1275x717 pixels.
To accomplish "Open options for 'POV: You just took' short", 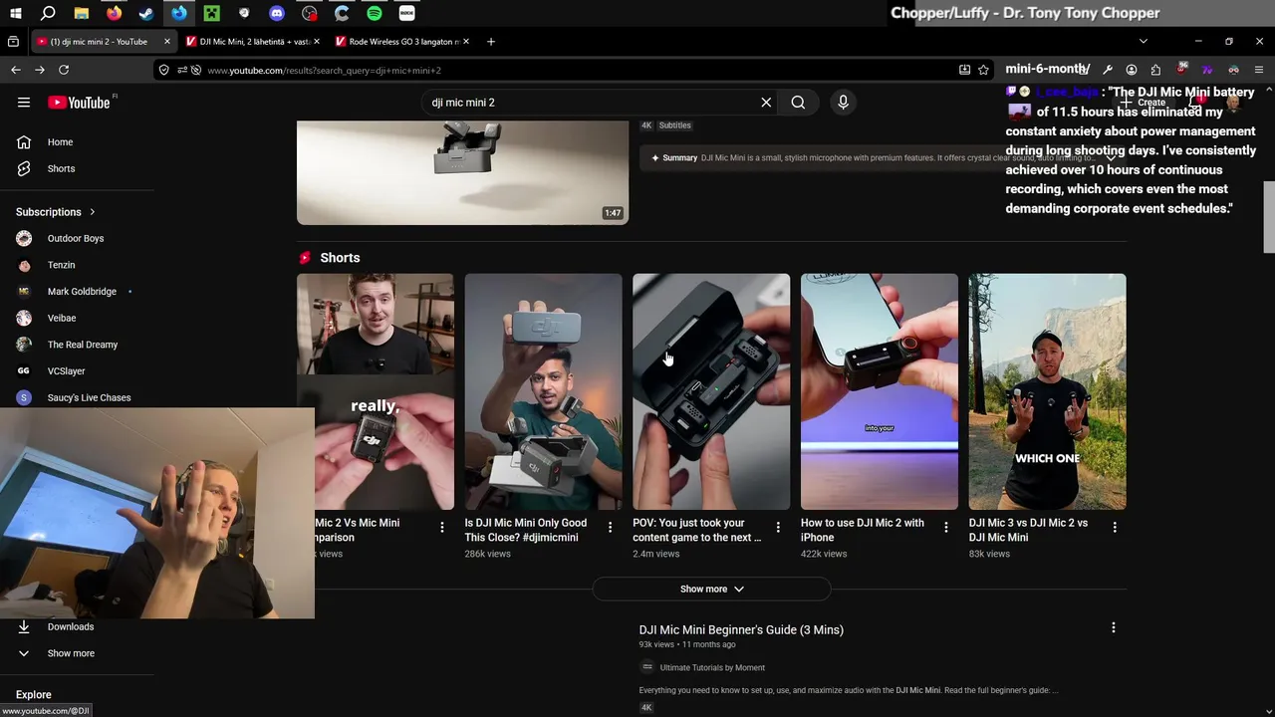I will (x=779, y=528).
